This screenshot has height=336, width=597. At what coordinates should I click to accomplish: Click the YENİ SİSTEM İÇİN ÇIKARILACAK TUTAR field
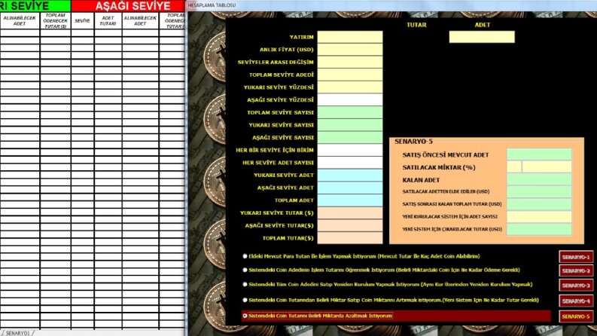tap(539, 229)
